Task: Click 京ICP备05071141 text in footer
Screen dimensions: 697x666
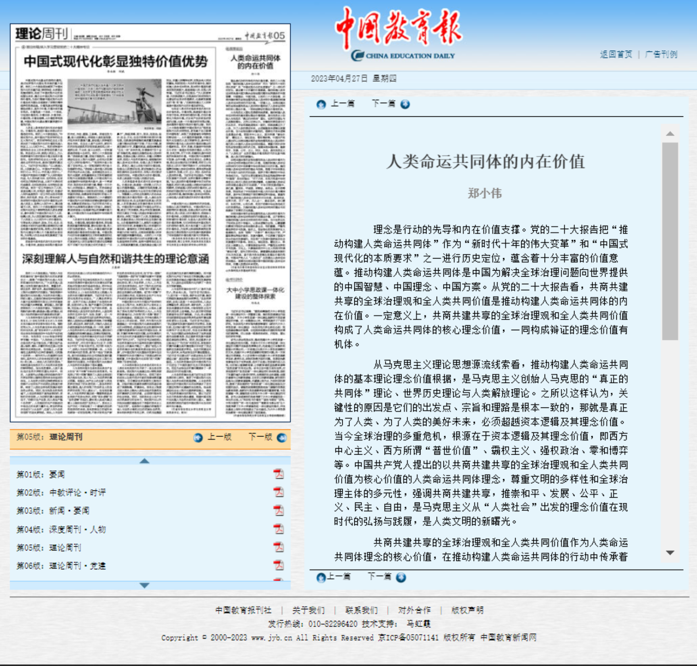Action: [408, 638]
